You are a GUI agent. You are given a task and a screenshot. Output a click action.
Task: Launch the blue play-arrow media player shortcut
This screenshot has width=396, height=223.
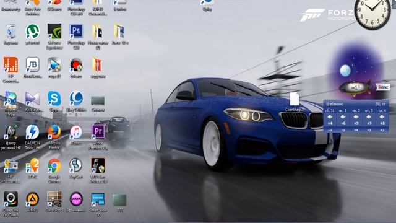pos(54,65)
